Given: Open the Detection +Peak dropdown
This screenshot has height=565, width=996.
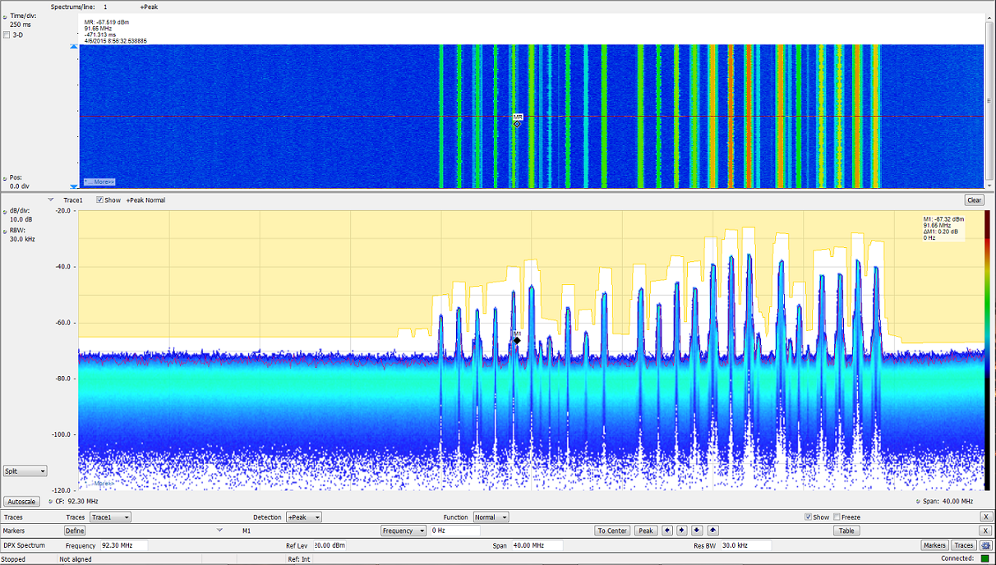Looking at the screenshot, I should [x=303, y=517].
